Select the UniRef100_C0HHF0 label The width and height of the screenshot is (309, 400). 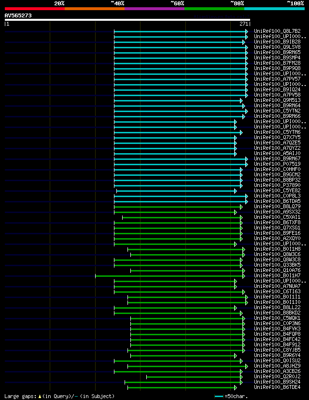[278, 170]
